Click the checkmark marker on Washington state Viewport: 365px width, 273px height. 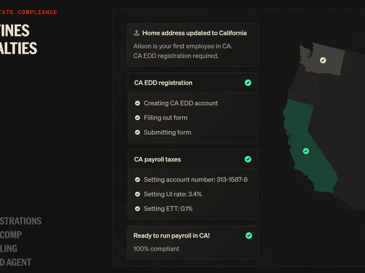[x=323, y=61]
